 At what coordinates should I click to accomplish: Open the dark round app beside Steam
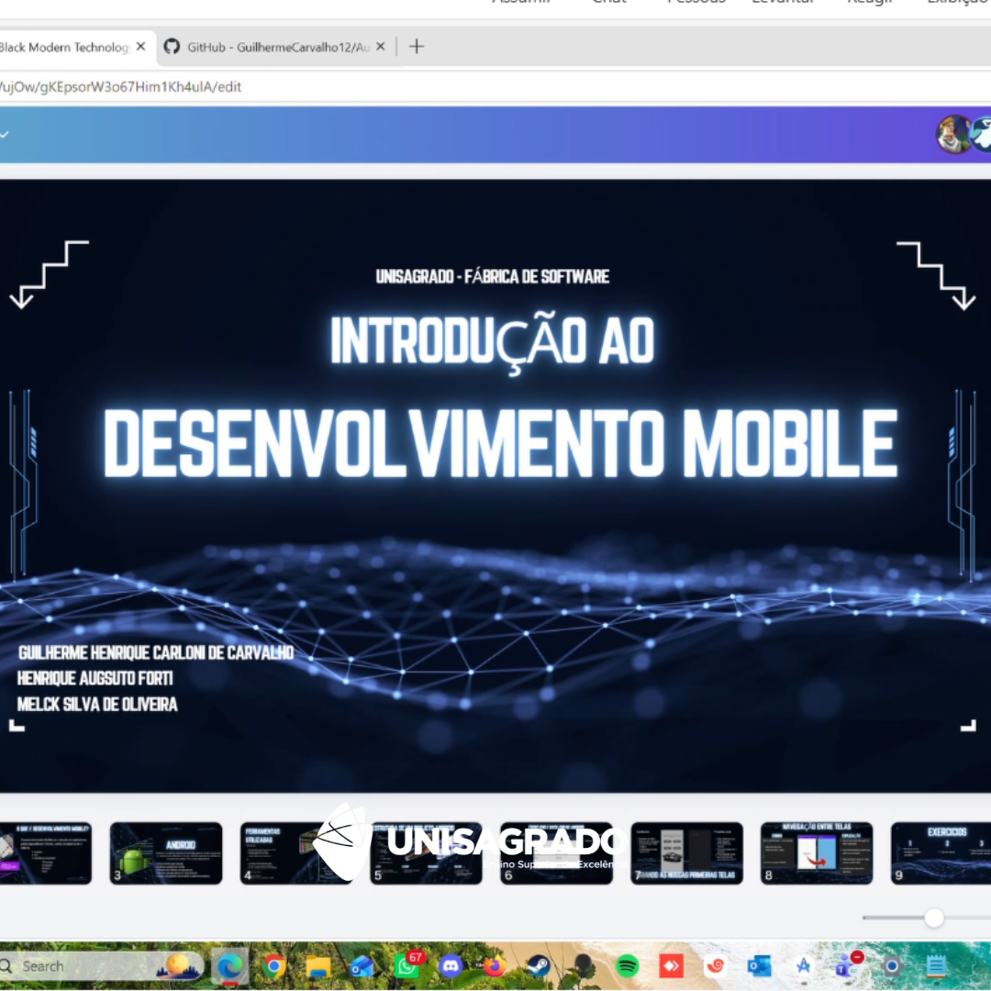[583, 966]
